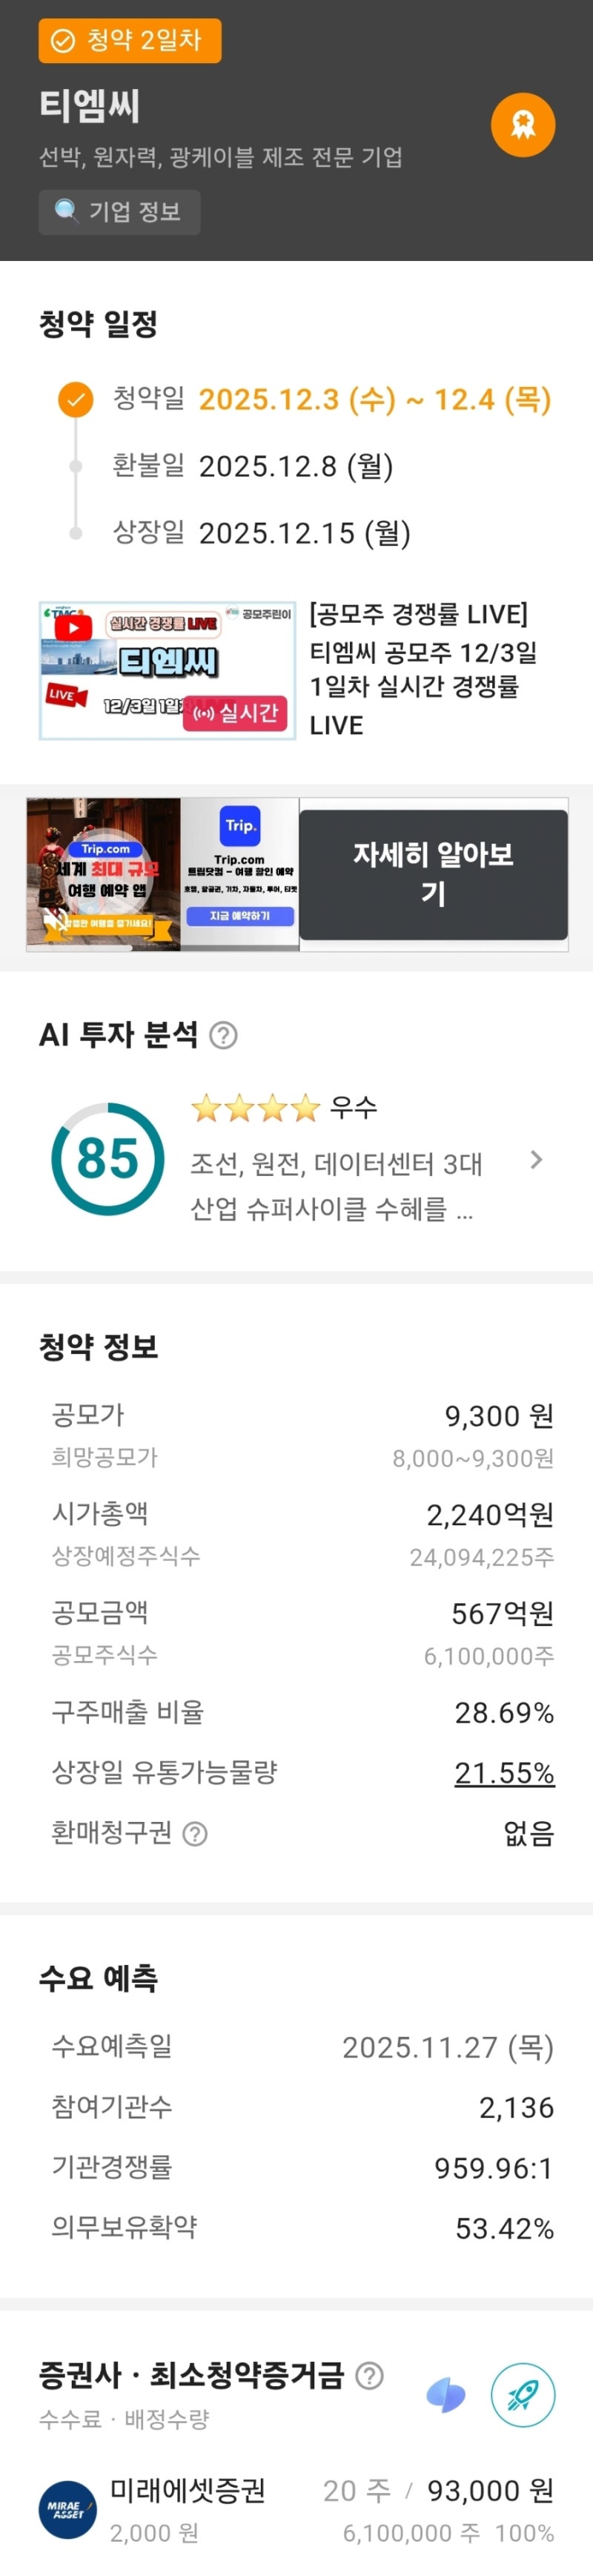The width and height of the screenshot is (593, 2576).
Task: Tap the 청약 2일차 status badge
Action: (130, 41)
